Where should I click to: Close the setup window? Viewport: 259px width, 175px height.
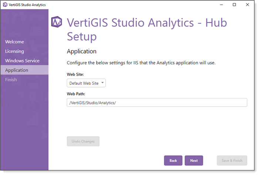(x=248, y=4)
